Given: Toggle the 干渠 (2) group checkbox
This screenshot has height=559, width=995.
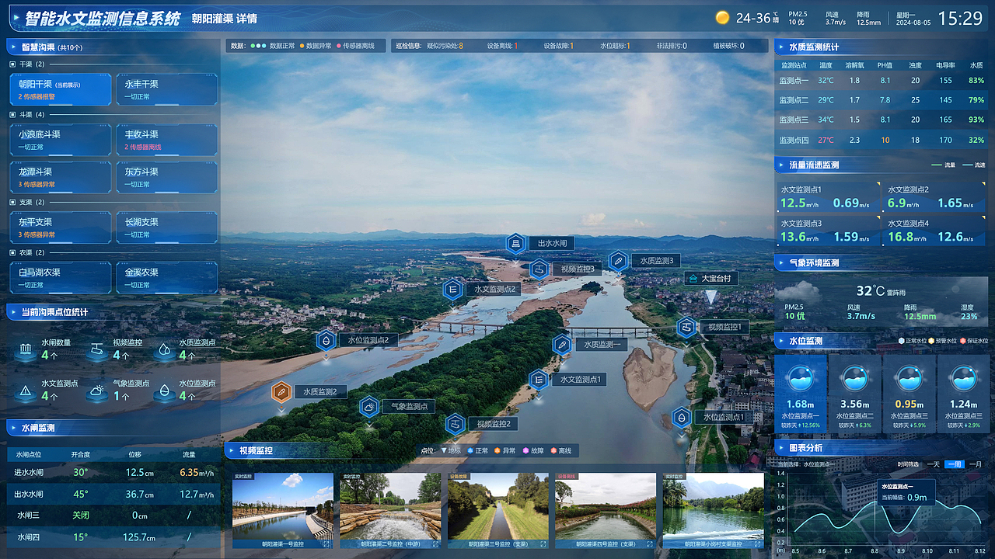Looking at the screenshot, I should click(x=12, y=64).
